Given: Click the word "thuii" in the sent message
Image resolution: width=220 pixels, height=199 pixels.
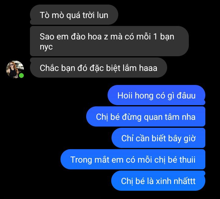Looking at the screenshot, I should [187, 160].
